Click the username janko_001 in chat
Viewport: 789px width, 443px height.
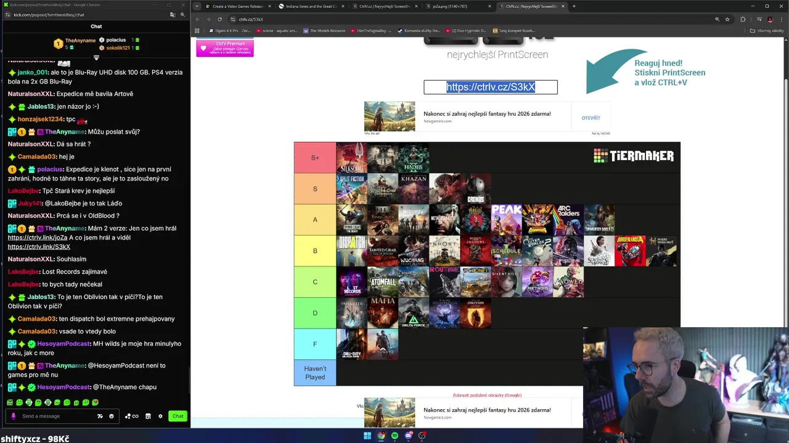coord(32,72)
